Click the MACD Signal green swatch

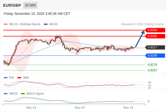click(23, 94)
